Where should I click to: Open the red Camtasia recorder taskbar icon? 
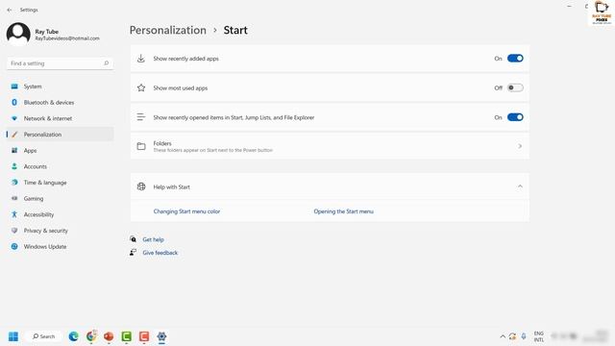[x=144, y=336]
